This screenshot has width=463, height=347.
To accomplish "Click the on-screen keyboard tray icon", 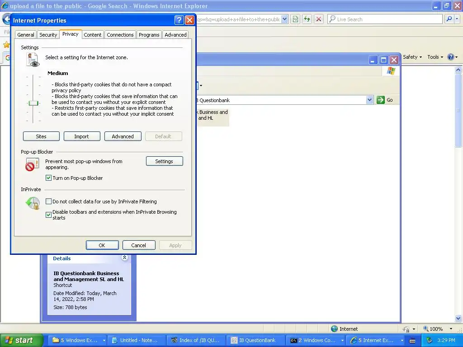I will (412, 341).
